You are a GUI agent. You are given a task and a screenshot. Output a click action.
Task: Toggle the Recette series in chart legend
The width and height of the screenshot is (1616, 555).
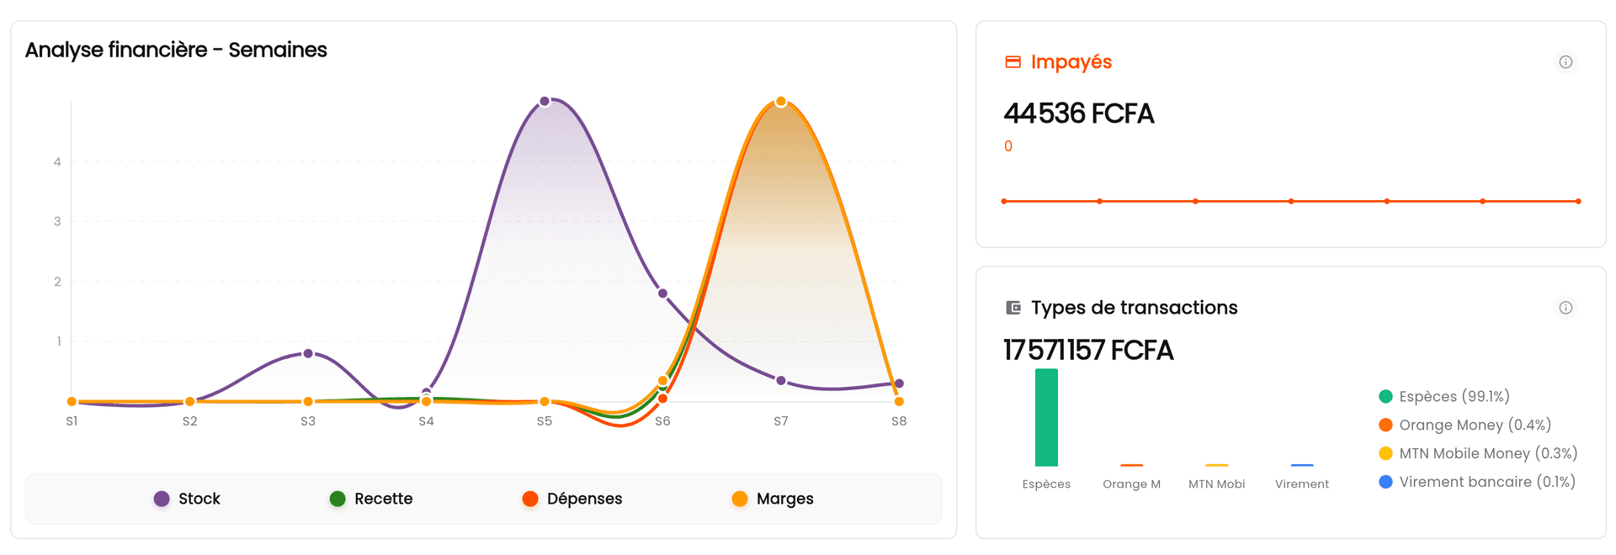coord(371,499)
